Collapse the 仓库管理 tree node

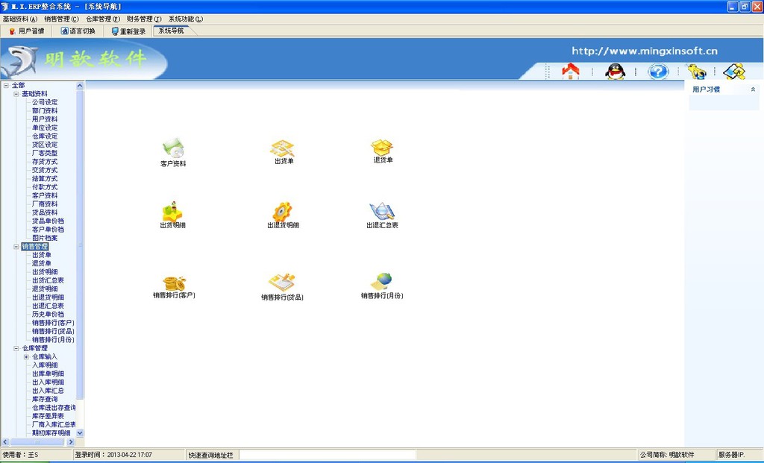16,348
